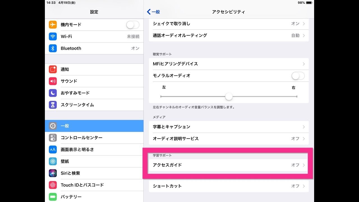Tap the Bluetooth icon in sidebar
359x202 pixels.
(x=53, y=48)
